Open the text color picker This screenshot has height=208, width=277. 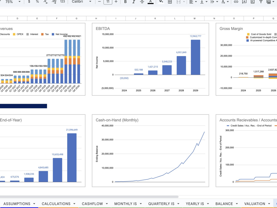point(150,2)
